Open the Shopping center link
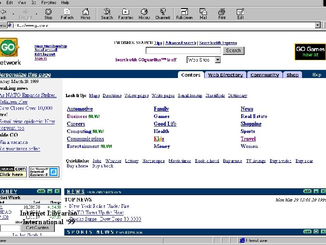This screenshot has width=326, height=245. click(251, 124)
